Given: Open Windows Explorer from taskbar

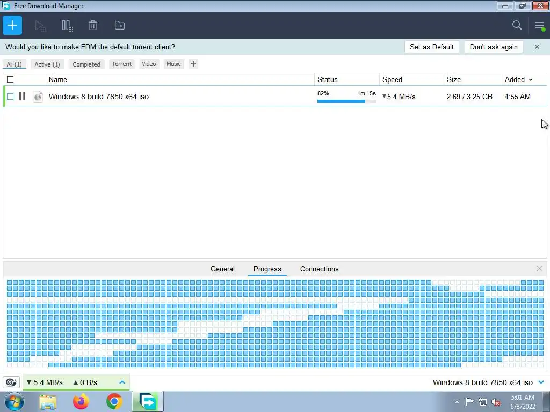Looking at the screenshot, I should click(x=48, y=401).
